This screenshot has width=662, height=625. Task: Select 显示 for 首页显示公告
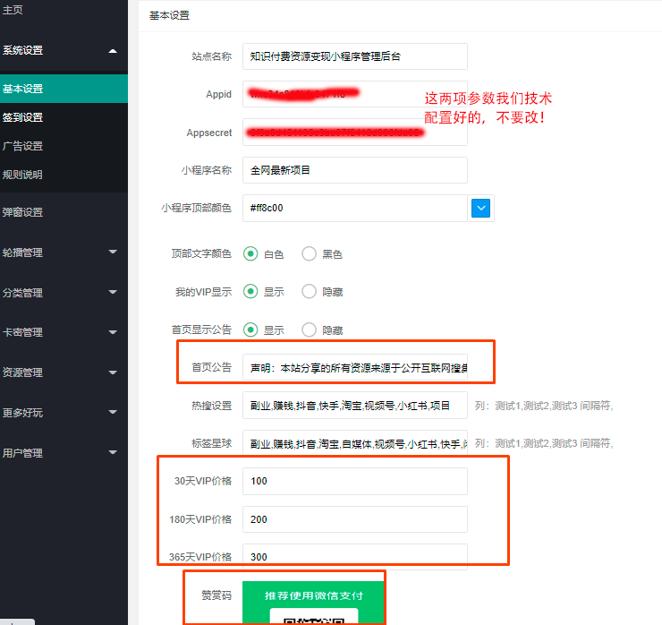[x=250, y=330]
